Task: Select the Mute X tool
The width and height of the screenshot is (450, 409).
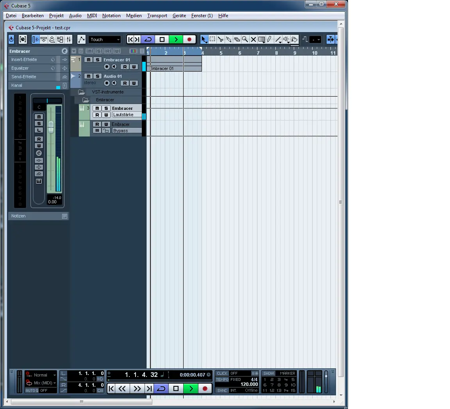Action: 253,39
